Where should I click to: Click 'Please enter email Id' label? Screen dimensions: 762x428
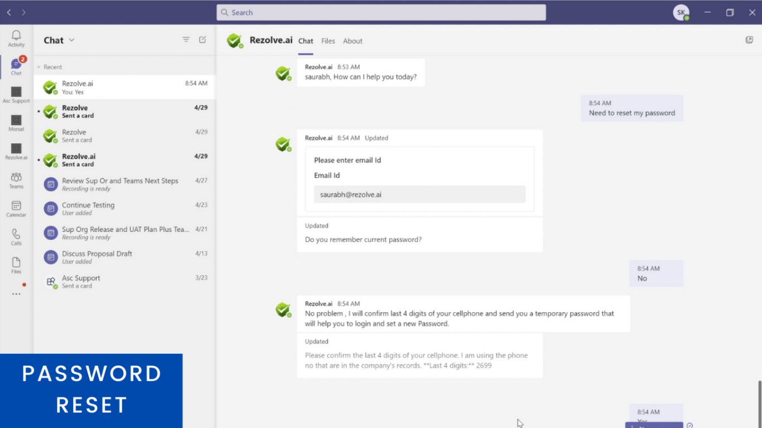[x=348, y=160]
